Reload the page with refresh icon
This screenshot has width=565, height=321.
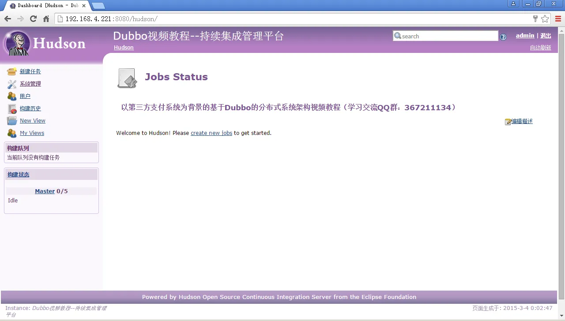point(33,19)
